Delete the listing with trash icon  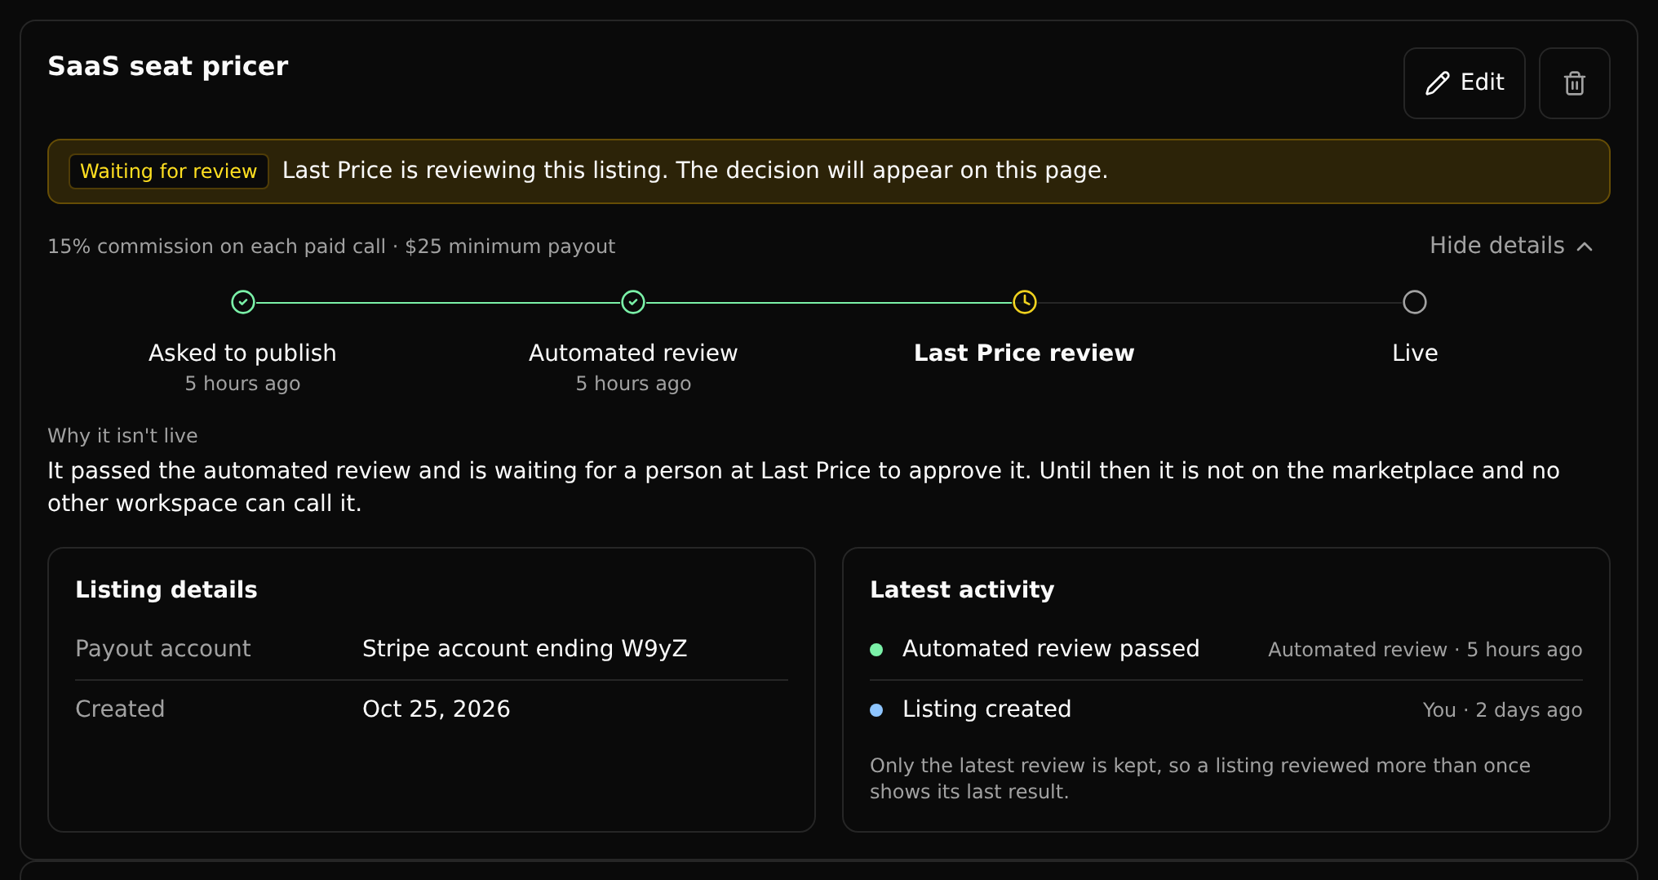(x=1574, y=83)
